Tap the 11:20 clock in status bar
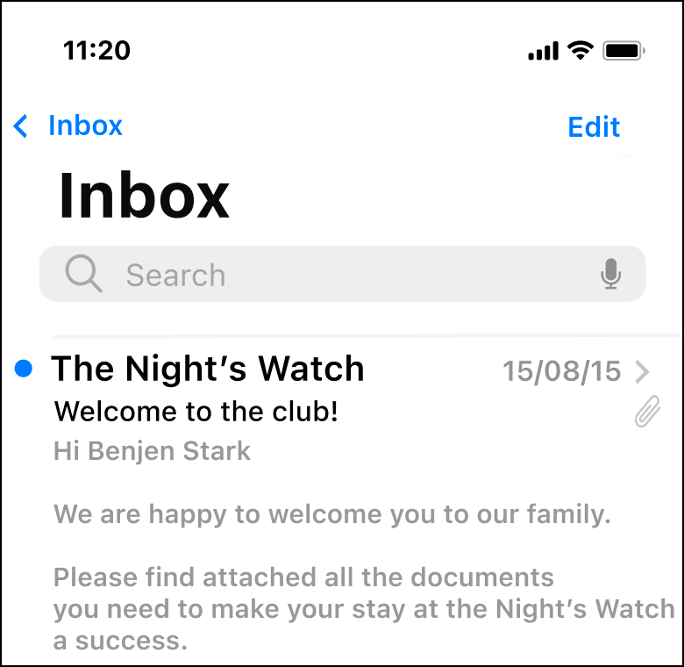Screen dimensions: 684x667 coord(96,50)
